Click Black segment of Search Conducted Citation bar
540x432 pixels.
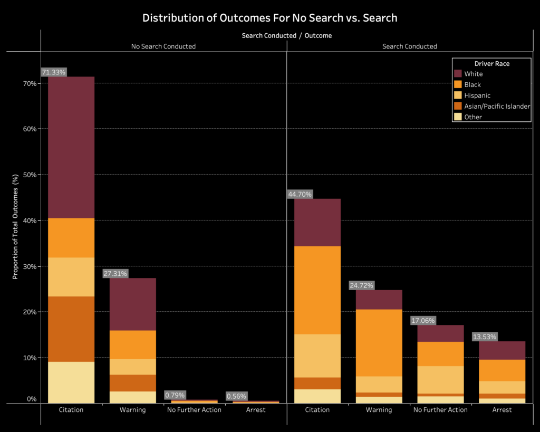[317, 290]
